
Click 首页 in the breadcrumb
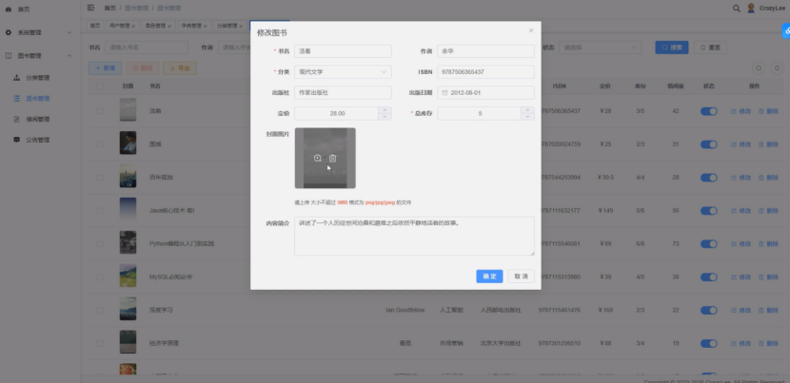click(109, 8)
